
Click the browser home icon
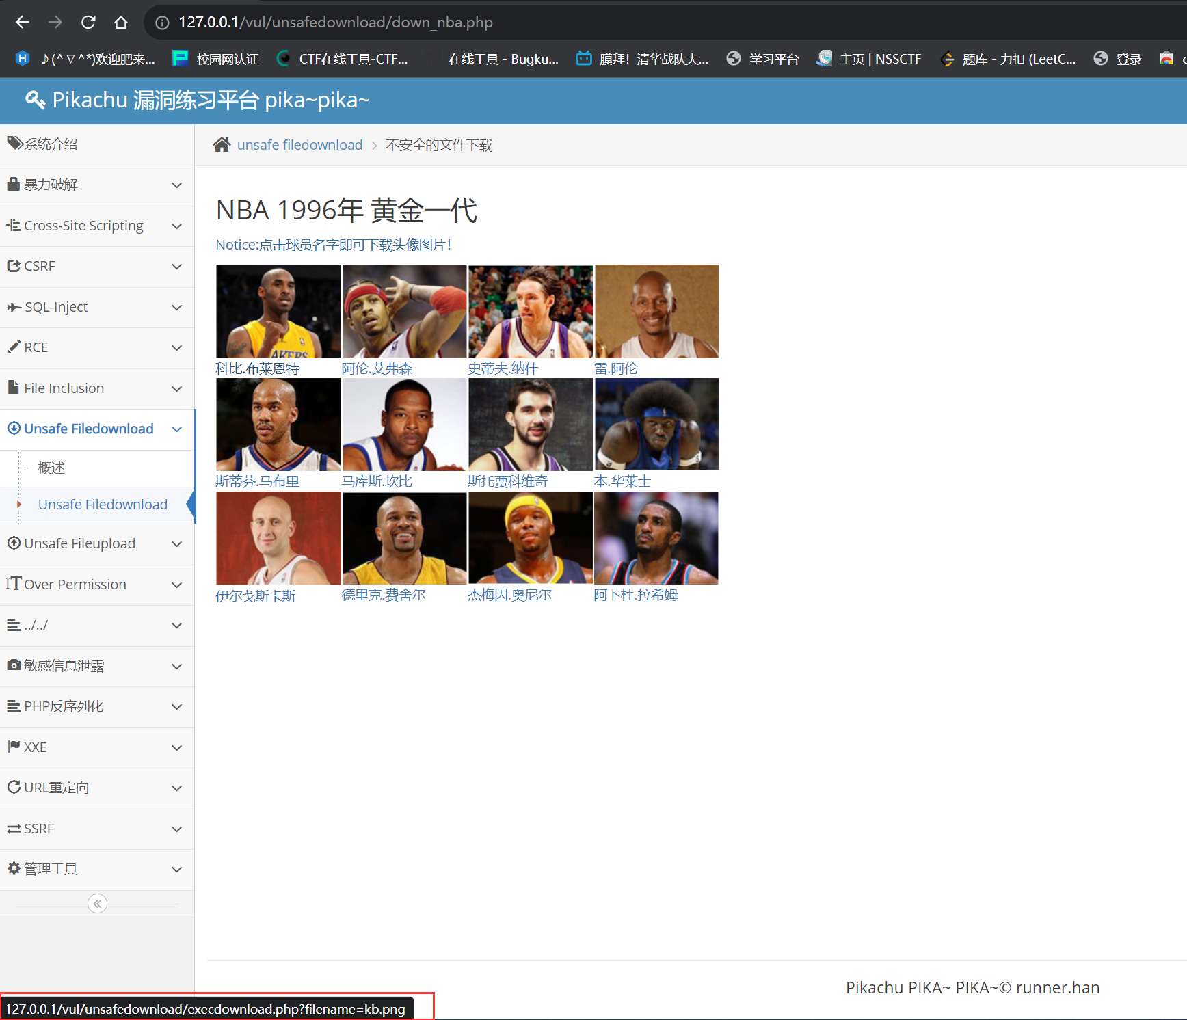(x=121, y=23)
